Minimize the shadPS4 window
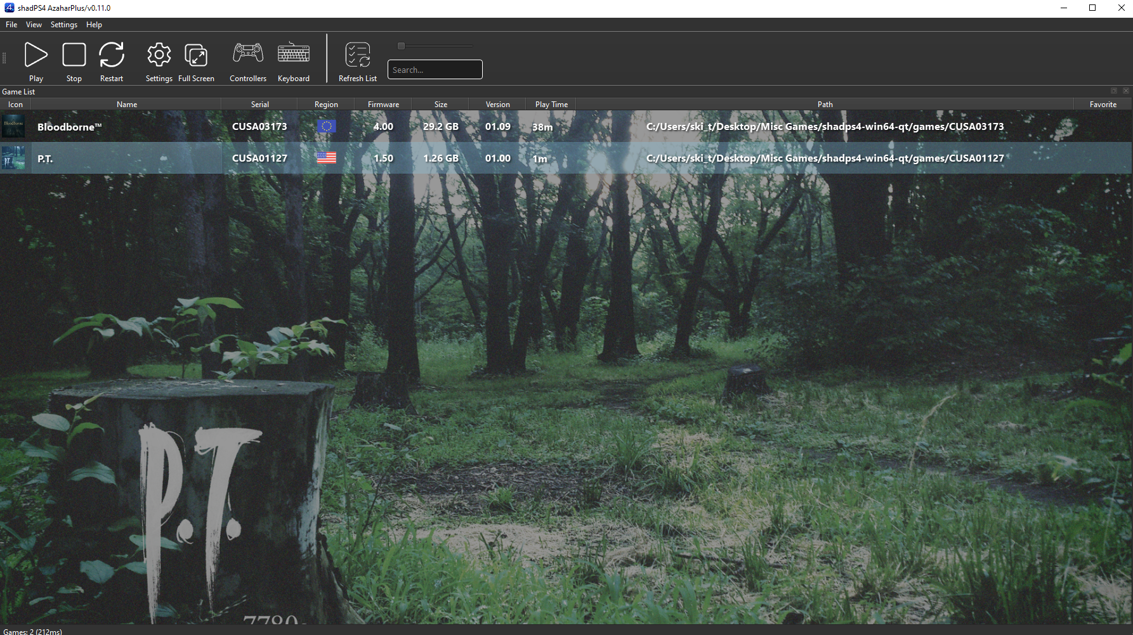Screen dimensions: 1133x635 (1064, 8)
